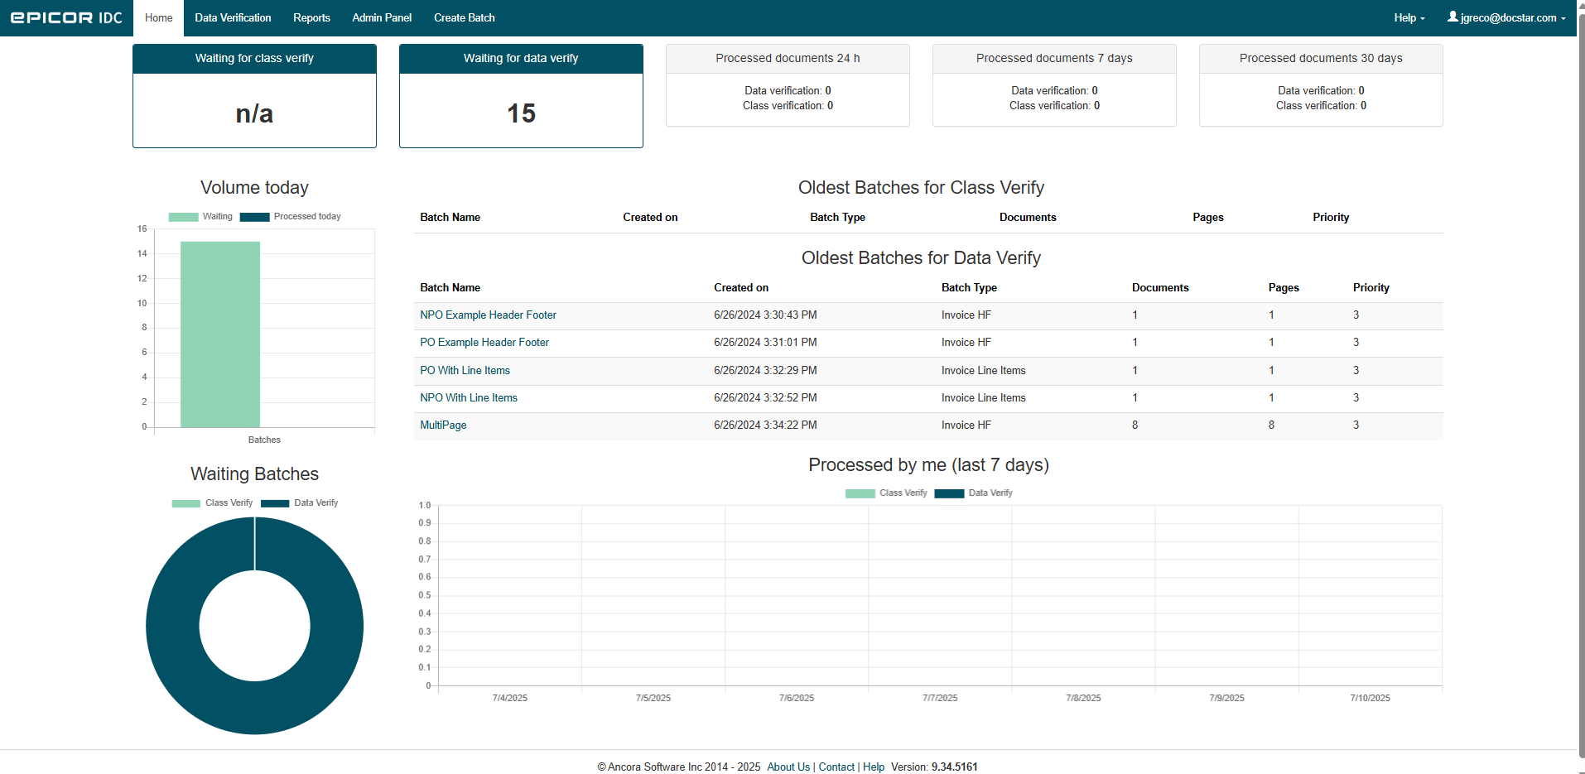This screenshot has height=774, width=1585.
Task: Click the Contact footer link
Action: point(836,767)
